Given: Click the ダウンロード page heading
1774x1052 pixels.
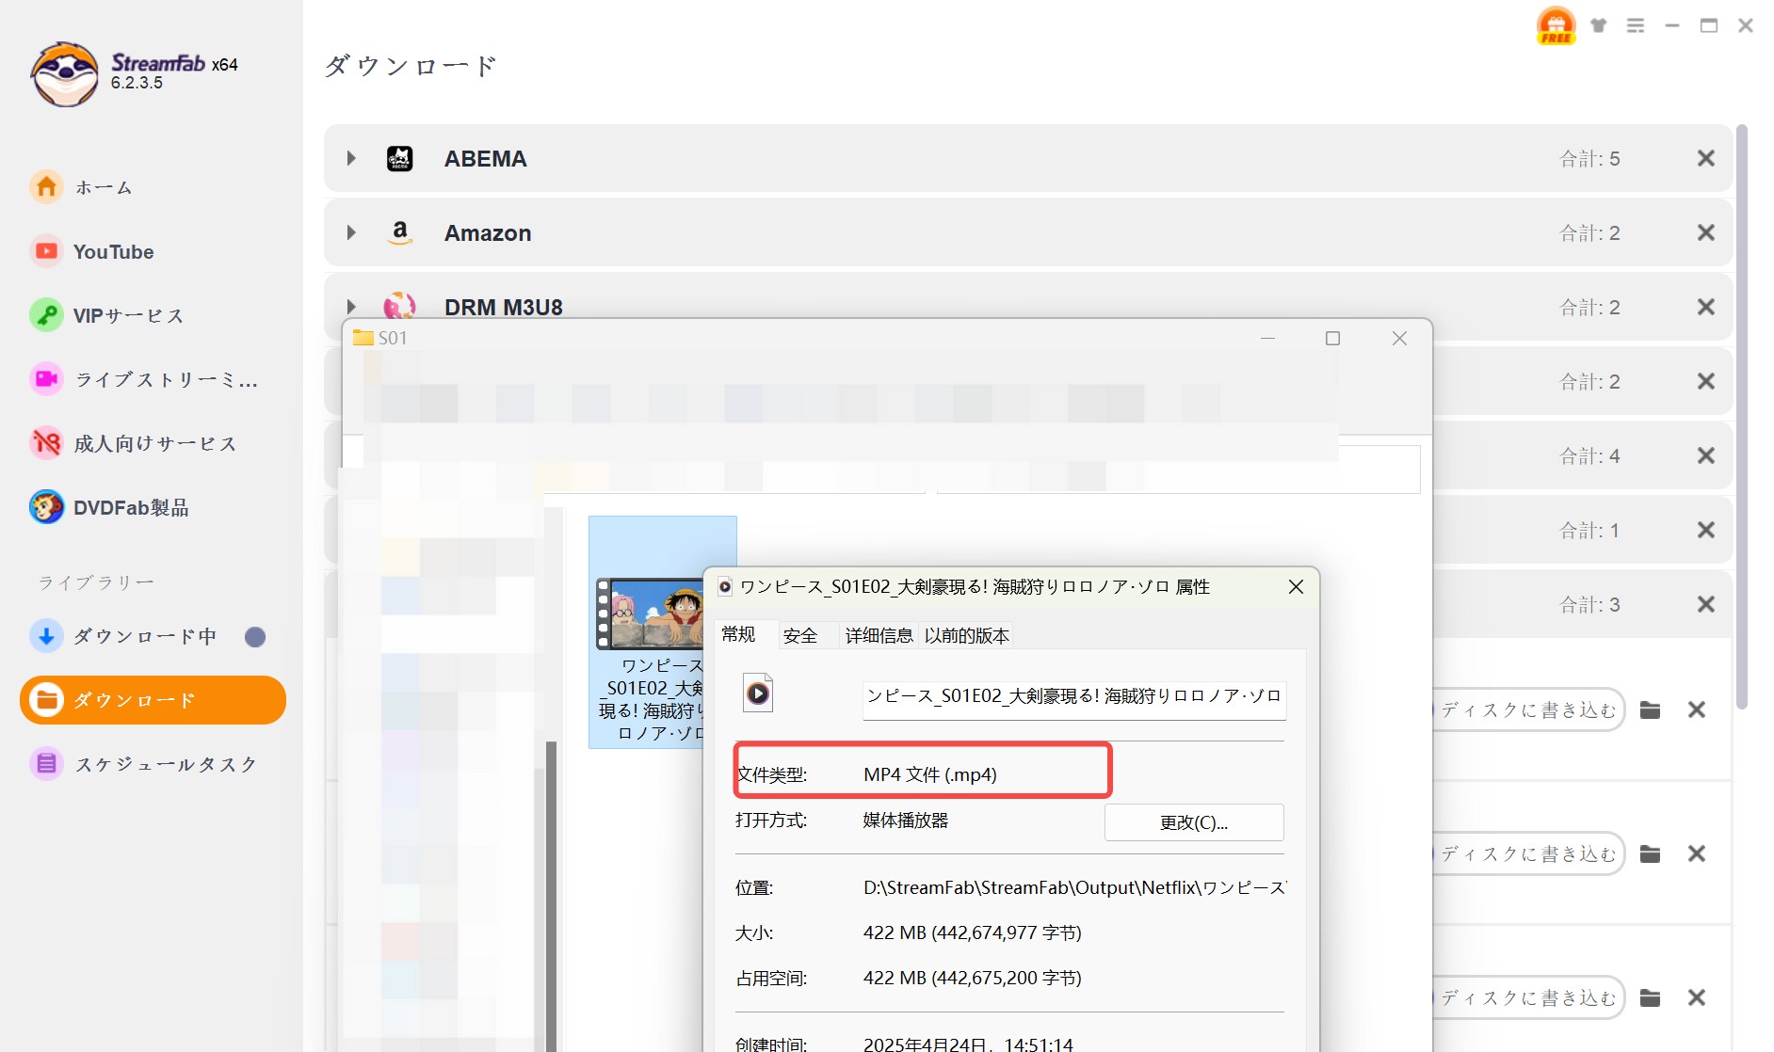Looking at the screenshot, I should pos(411,66).
